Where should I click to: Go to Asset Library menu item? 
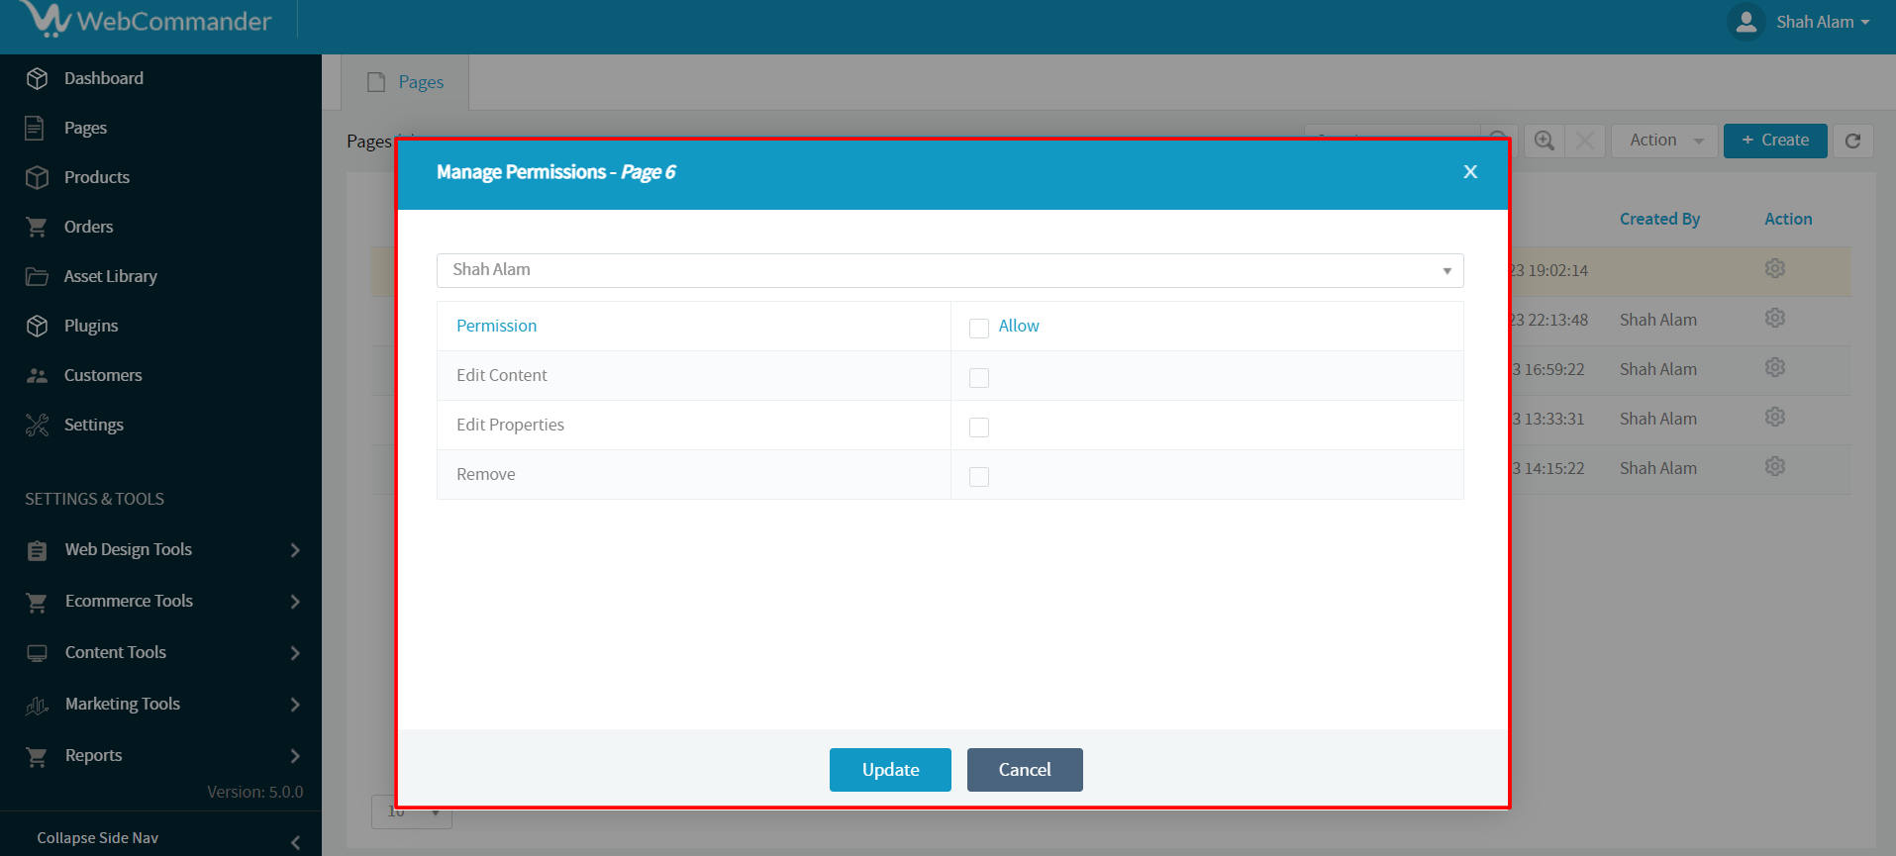(110, 276)
